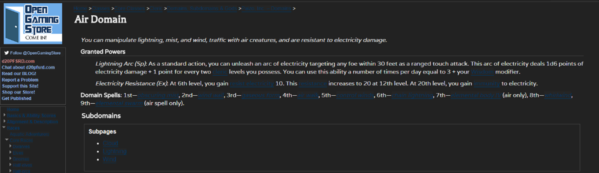The height and width of the screenshot is (173, 599).
Task: Click the resistance link after '10. This'
Action: (313, 83)
